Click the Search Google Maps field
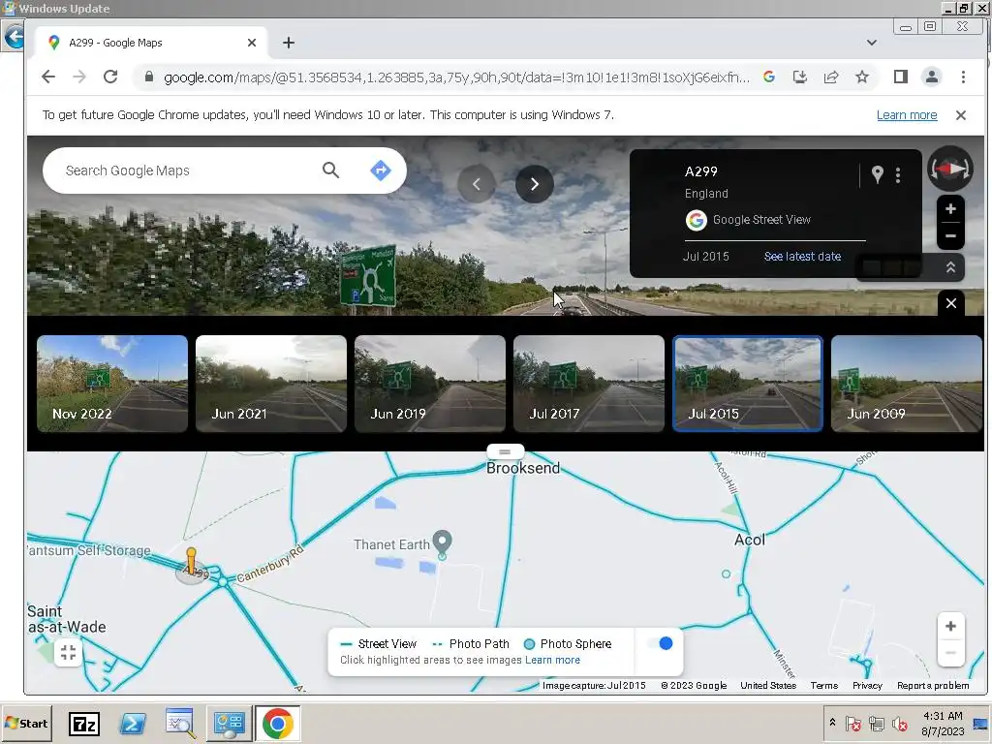Viewport: 992px width, 744px height. (x=190, y=170)
